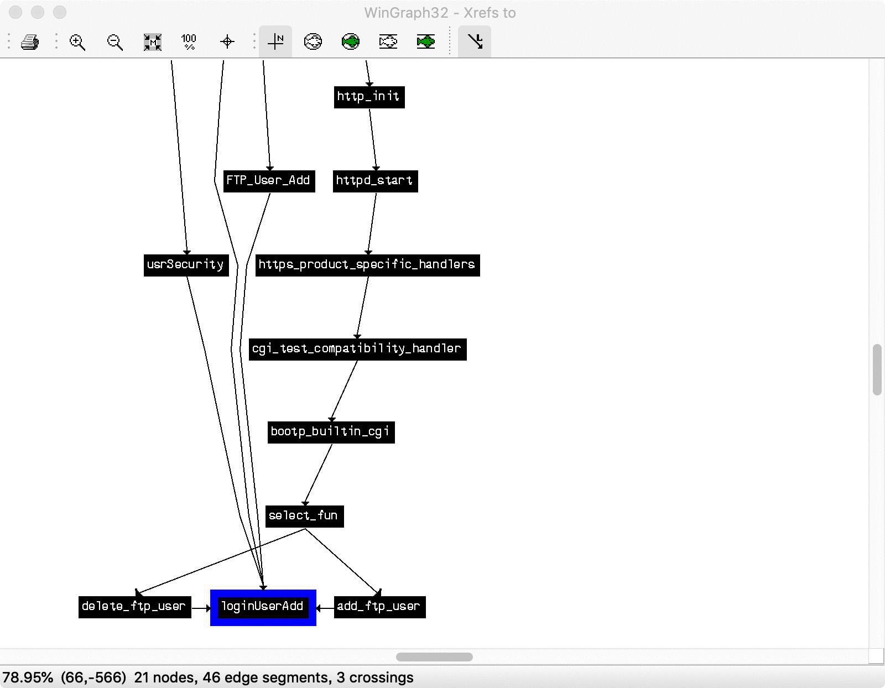Click the Print graph icon
Image resolution: width=885 pixels, height=688 pixels.
(x=30, y=41)
